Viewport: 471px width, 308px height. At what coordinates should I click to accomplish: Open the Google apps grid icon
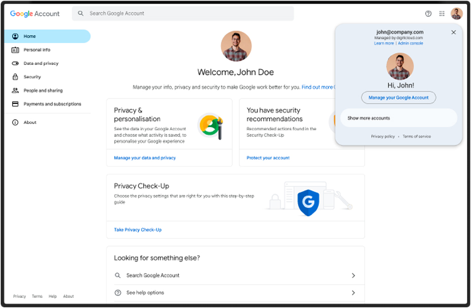[x=442, y=14]
